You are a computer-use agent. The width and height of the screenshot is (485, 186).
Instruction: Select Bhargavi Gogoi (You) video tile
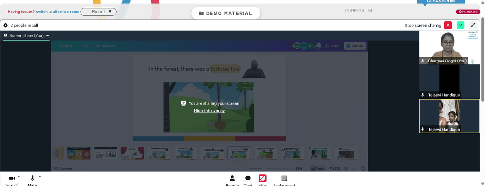pos(449,47)
